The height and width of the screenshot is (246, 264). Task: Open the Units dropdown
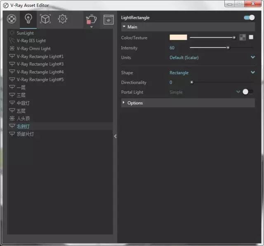212,57
